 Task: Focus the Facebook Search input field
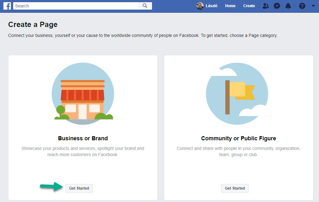coord(75,6)
